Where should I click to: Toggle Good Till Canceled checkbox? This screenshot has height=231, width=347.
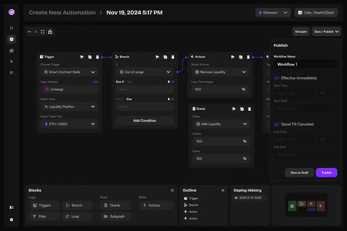click(277, 124)
